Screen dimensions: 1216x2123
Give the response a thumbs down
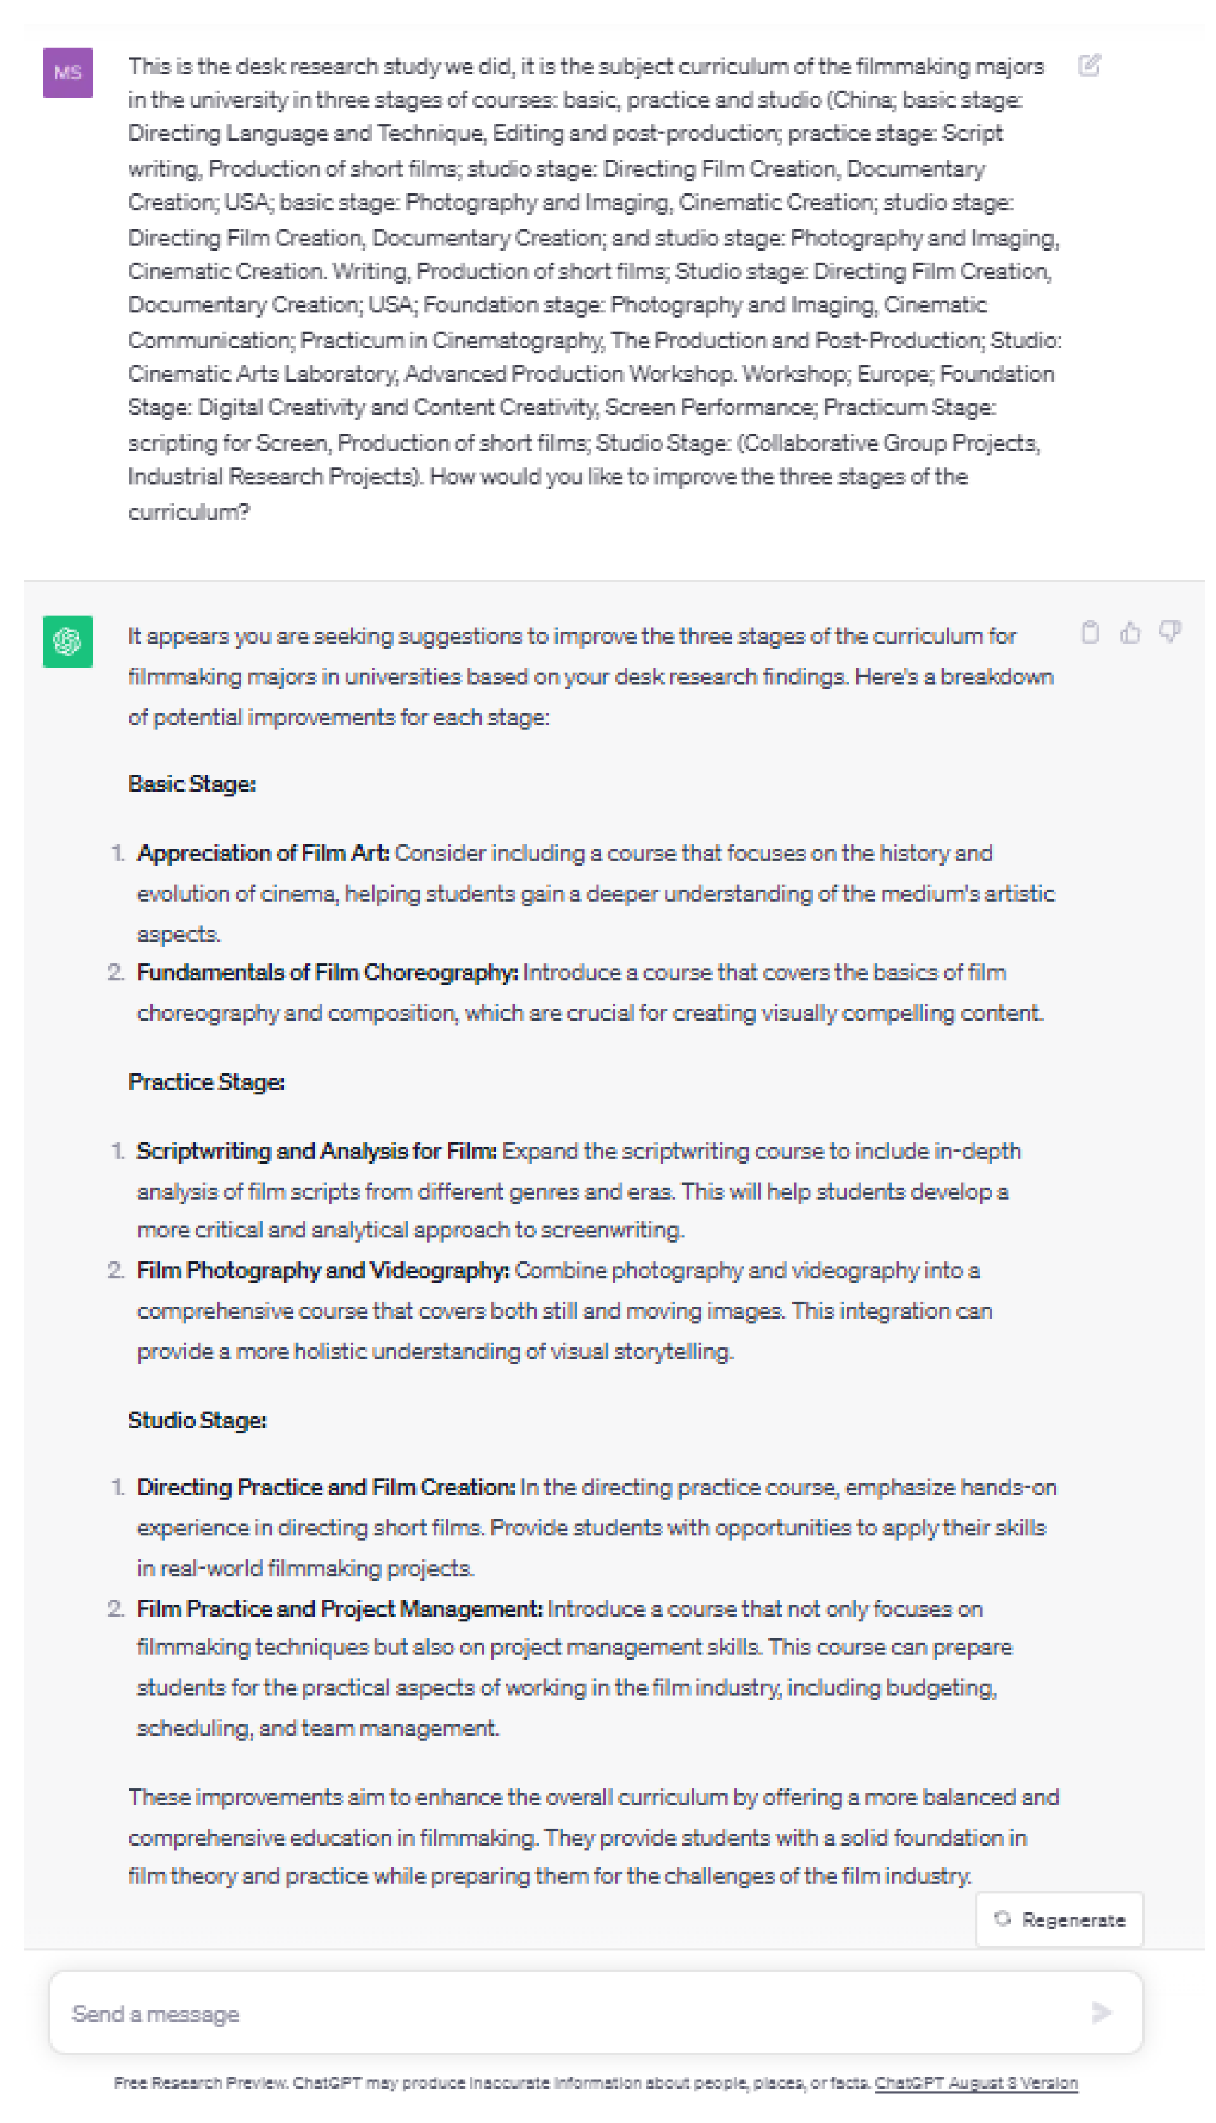pyautogui.click(x=1169, y=632)
